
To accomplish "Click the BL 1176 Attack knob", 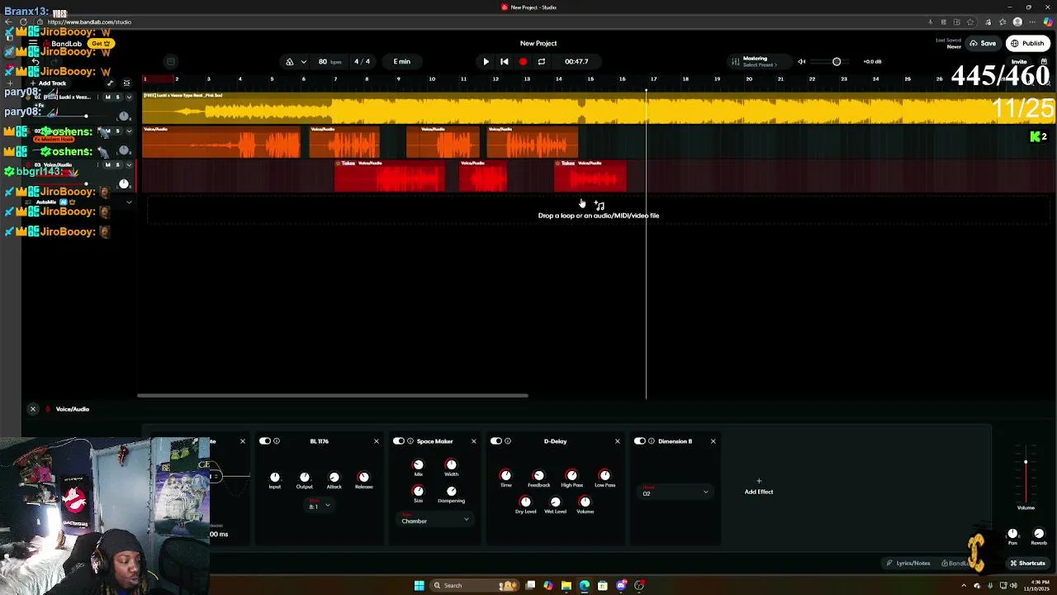I will 334,477.
